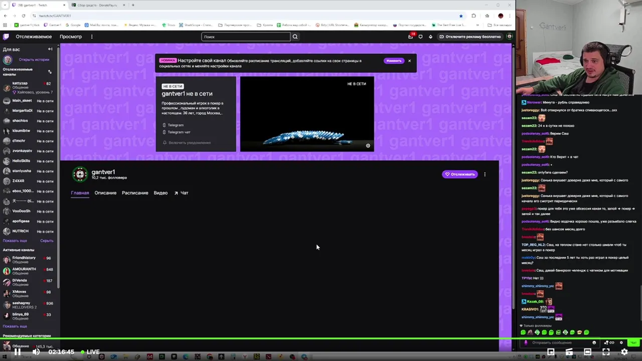Jump to LIVE in the video player
Screen dimensions: 642x361
click(x=90, y=352)
